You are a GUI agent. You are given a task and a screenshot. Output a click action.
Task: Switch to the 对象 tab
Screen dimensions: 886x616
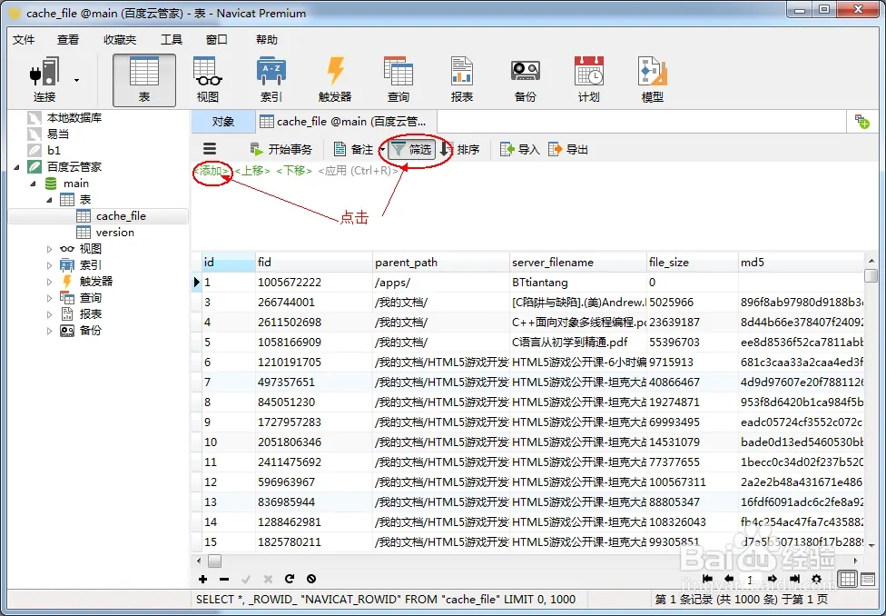coord(222,122)
